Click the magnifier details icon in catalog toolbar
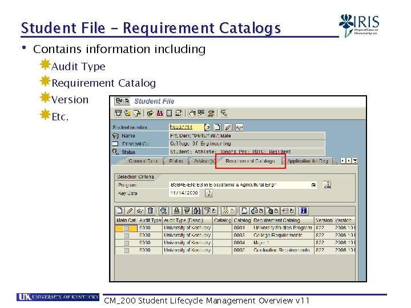Screen dimensions: 411x308 [164, 210]
